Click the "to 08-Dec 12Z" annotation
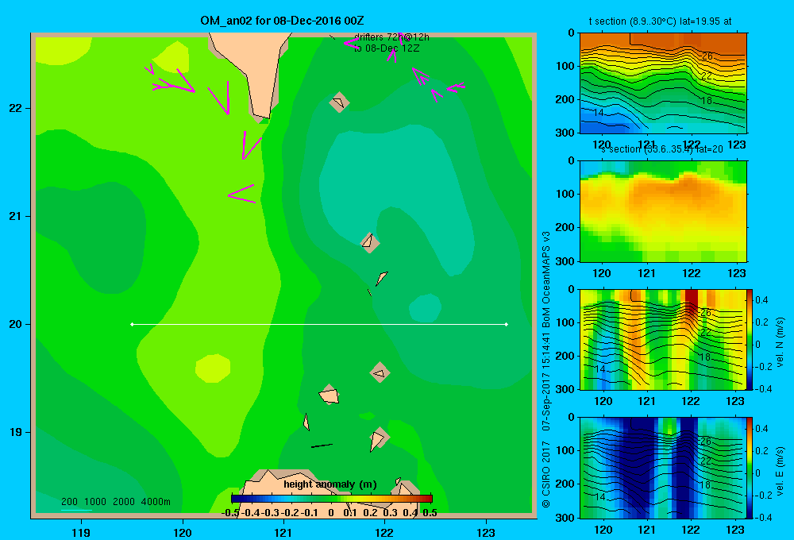This screenshot has width=794, height=540. point(387,48)
